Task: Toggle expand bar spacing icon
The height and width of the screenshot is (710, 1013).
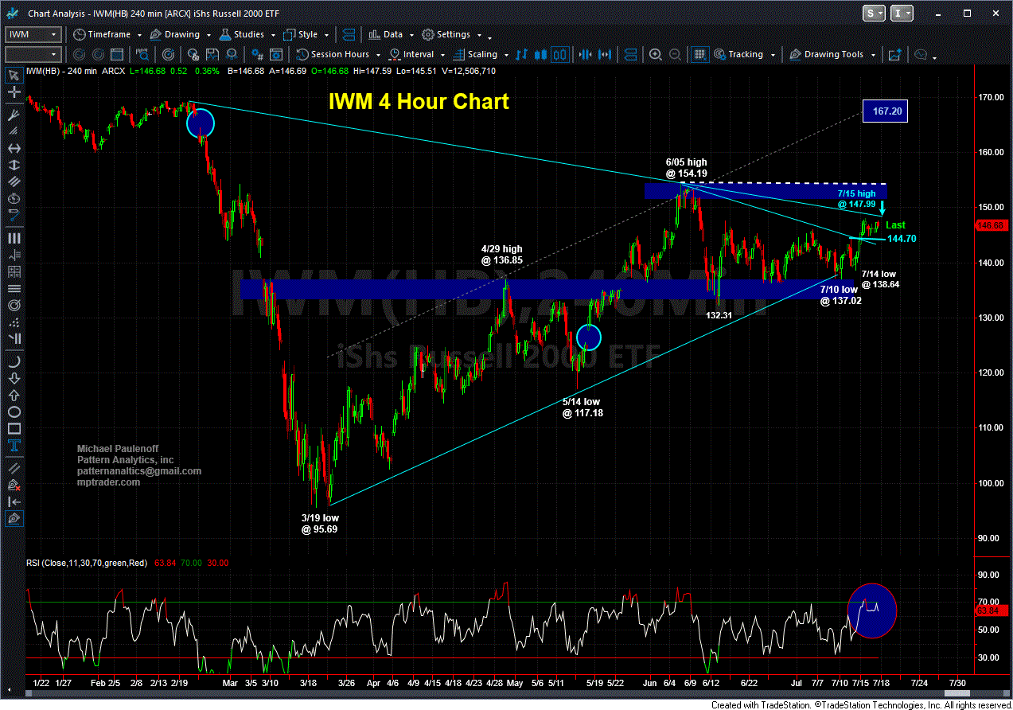Action: [604, 54]
